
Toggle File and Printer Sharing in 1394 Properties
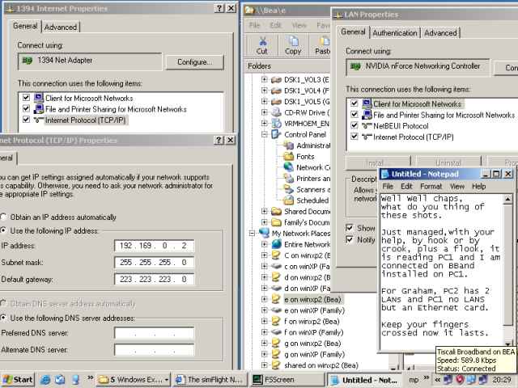click(27, 109)
